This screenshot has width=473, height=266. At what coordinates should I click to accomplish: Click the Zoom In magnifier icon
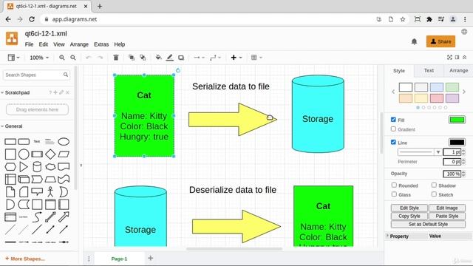[62, 58]
